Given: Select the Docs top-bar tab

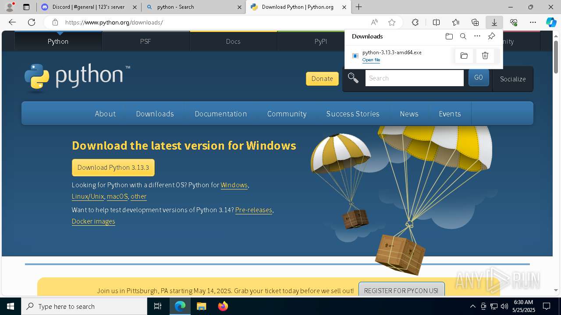Looking at the screenshot, I should point(233,41).
